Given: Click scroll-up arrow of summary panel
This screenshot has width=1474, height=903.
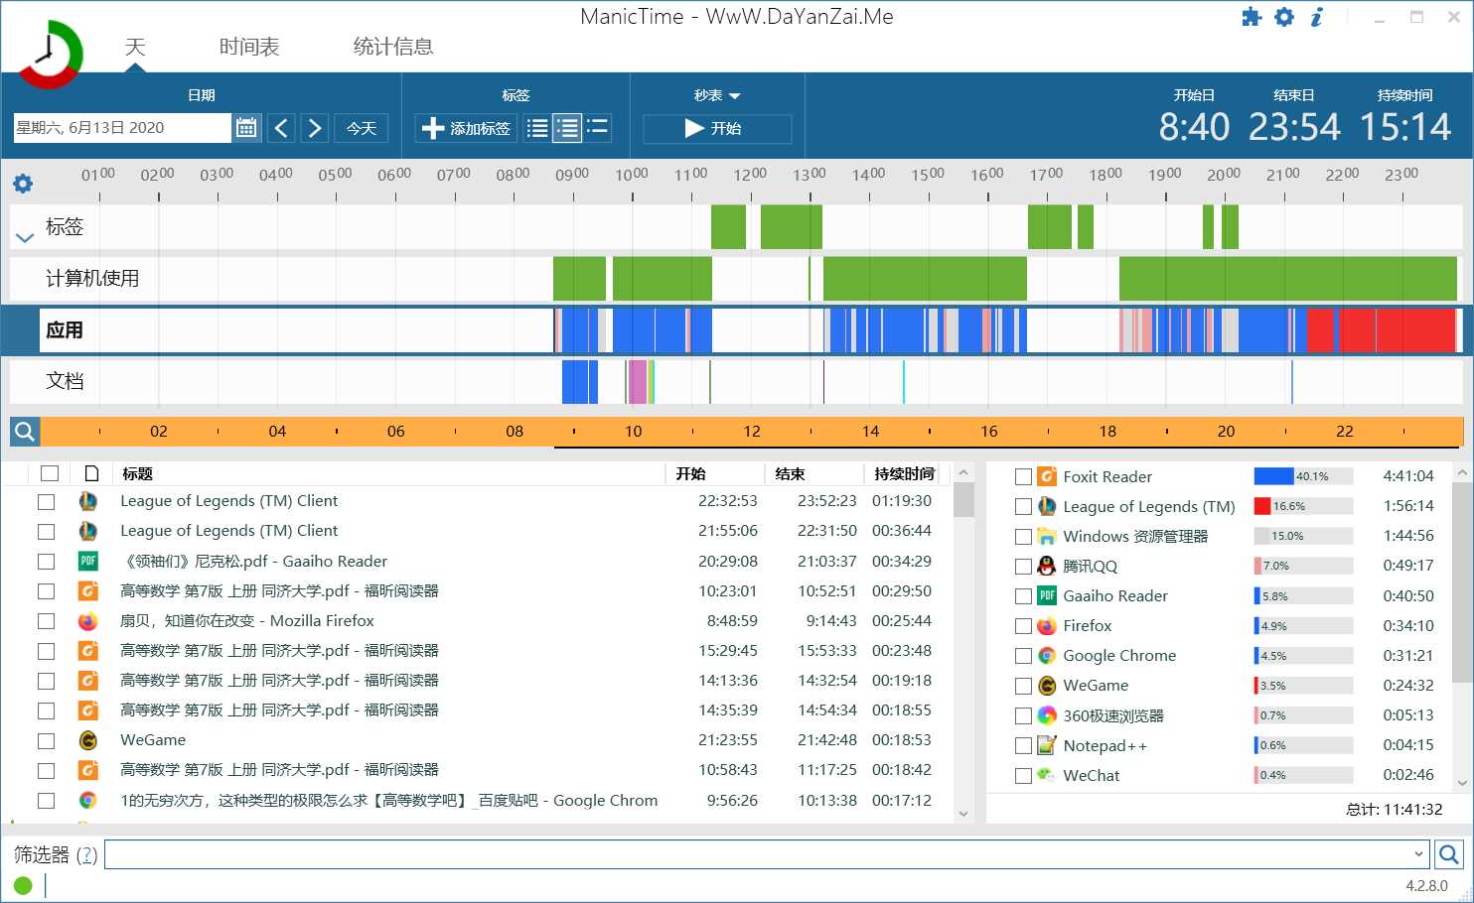Looking at the screenshot, I should 1462,472.
